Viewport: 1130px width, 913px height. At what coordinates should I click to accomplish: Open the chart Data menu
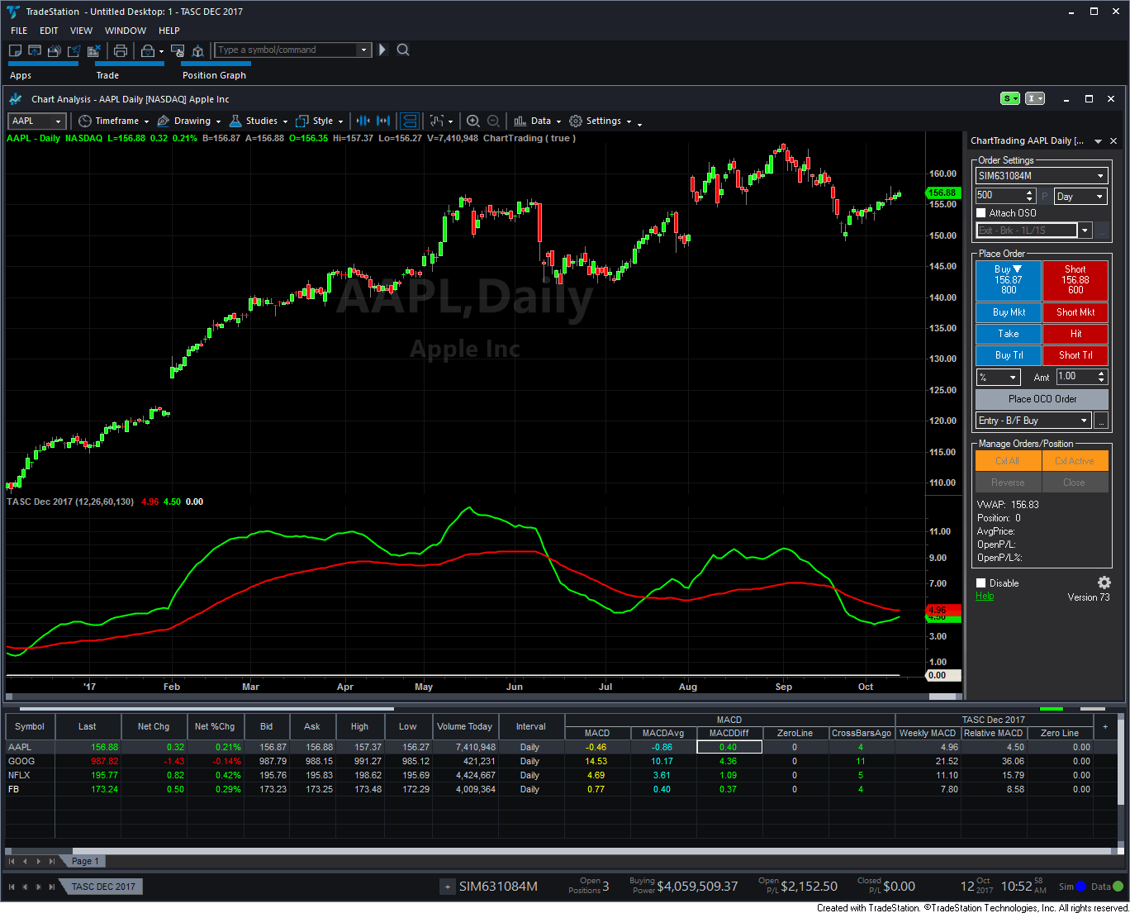point(537,121)
